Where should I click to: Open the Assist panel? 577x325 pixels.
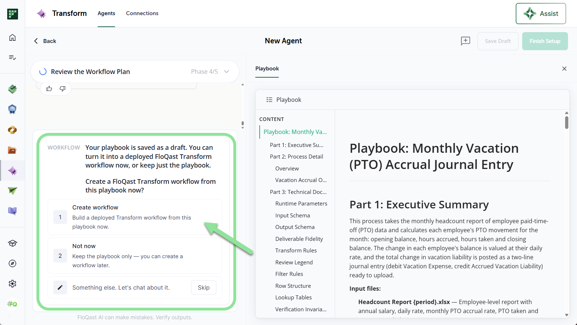tap(541, 14)
